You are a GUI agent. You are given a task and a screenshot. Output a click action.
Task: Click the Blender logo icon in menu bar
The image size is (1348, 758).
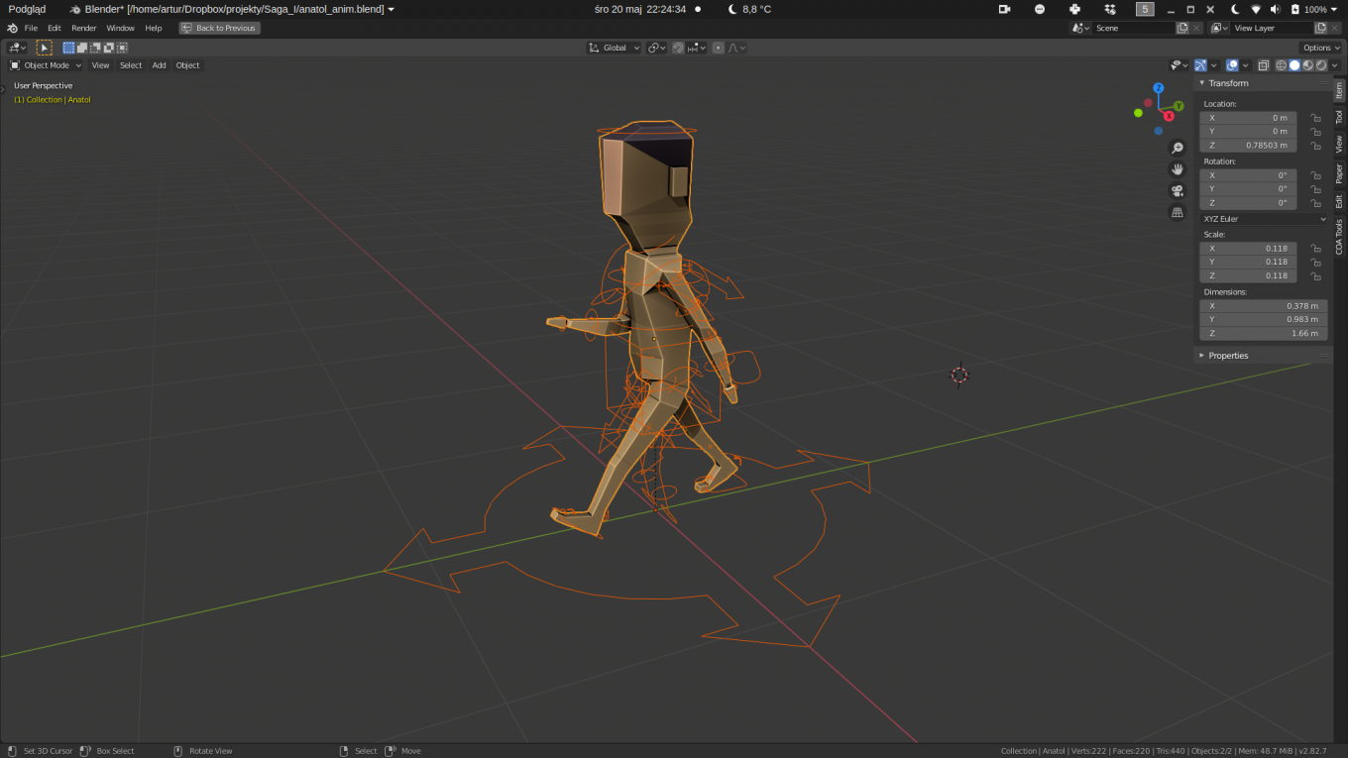click(12, 28)
